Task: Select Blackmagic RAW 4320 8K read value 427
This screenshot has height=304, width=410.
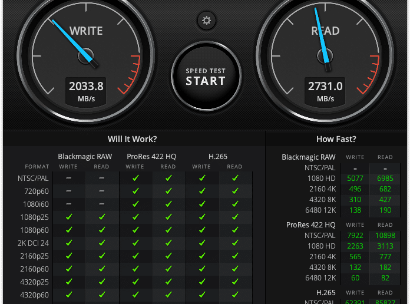Action: pos(385,200)
